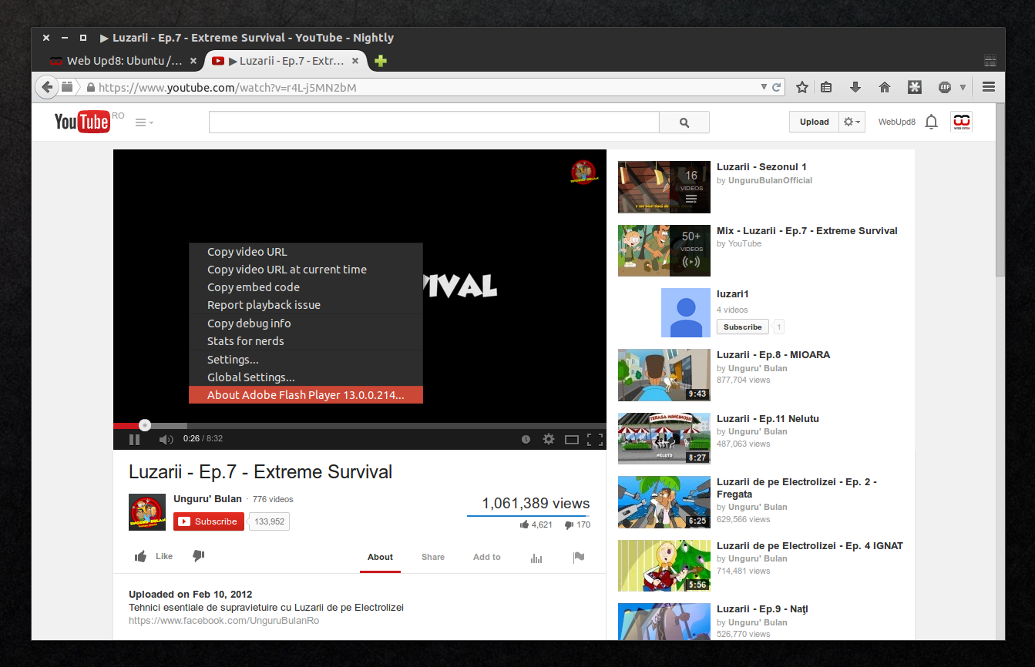Open the dropdown arrow next to ABP
Screen dimensions: 1035x667
[x=963, y=88]
